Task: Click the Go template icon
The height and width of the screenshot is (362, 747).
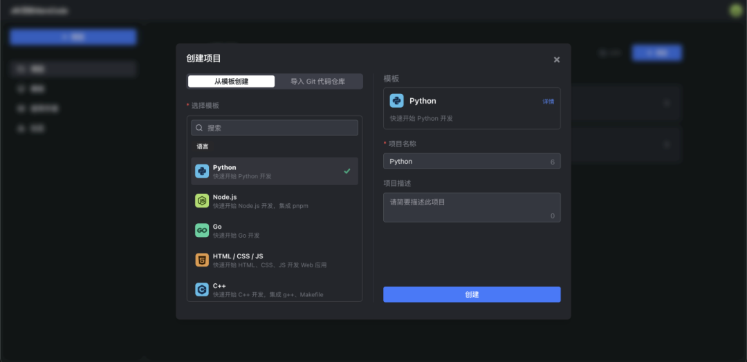Action: tap(202, 230)
